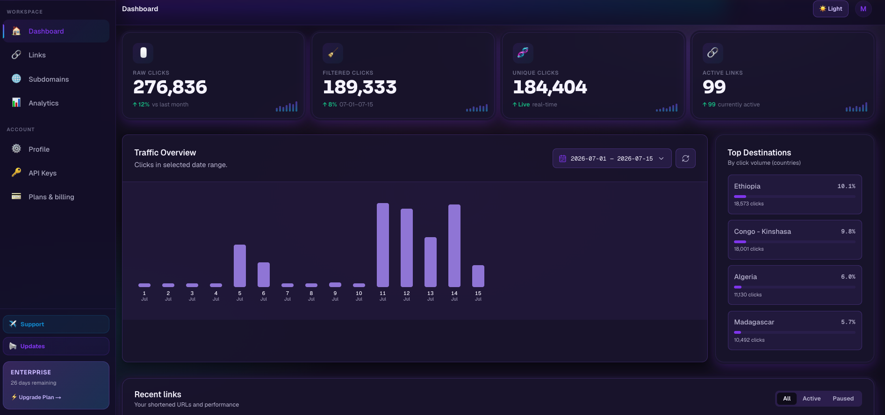Click the Recent links heading
Image resolution: width=885 pixels, height=415 pixels.
point(158,394)
